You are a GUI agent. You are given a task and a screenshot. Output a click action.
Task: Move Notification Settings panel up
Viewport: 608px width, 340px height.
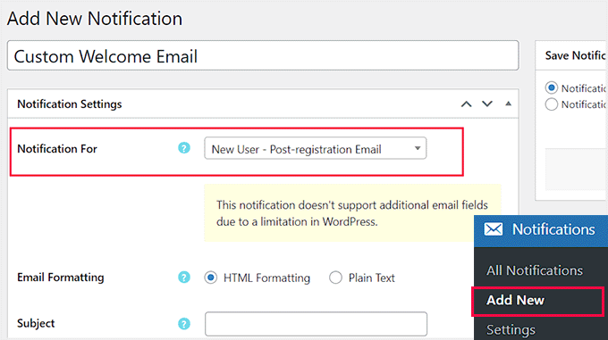466,104
